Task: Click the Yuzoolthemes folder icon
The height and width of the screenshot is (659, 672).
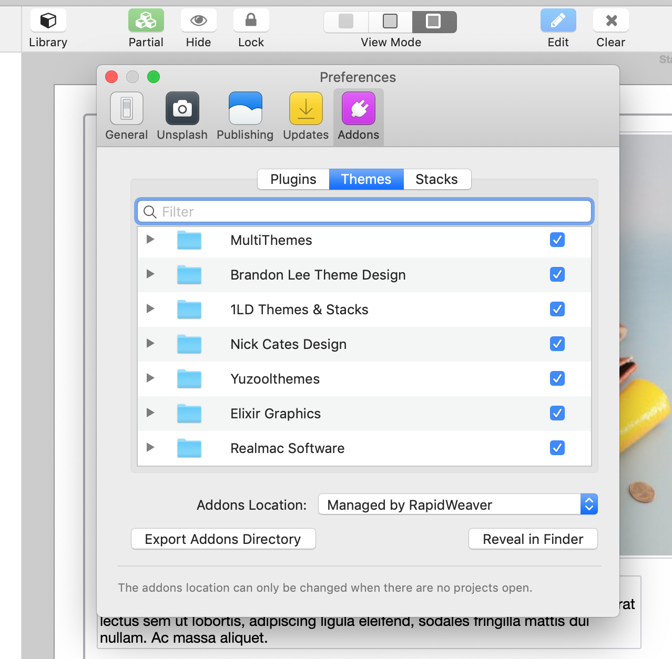Action: 189,378
